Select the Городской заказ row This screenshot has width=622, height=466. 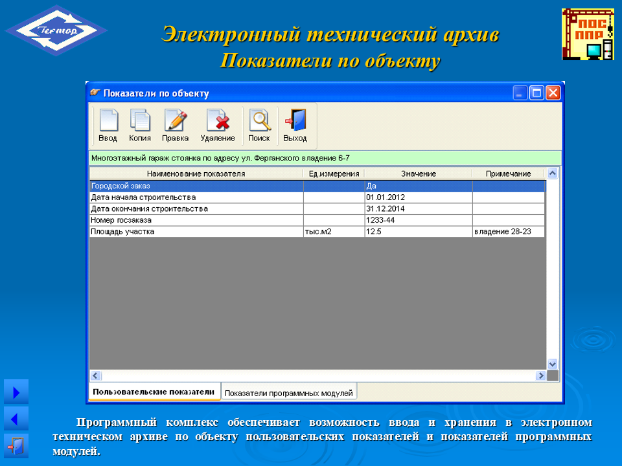[317, 186]
